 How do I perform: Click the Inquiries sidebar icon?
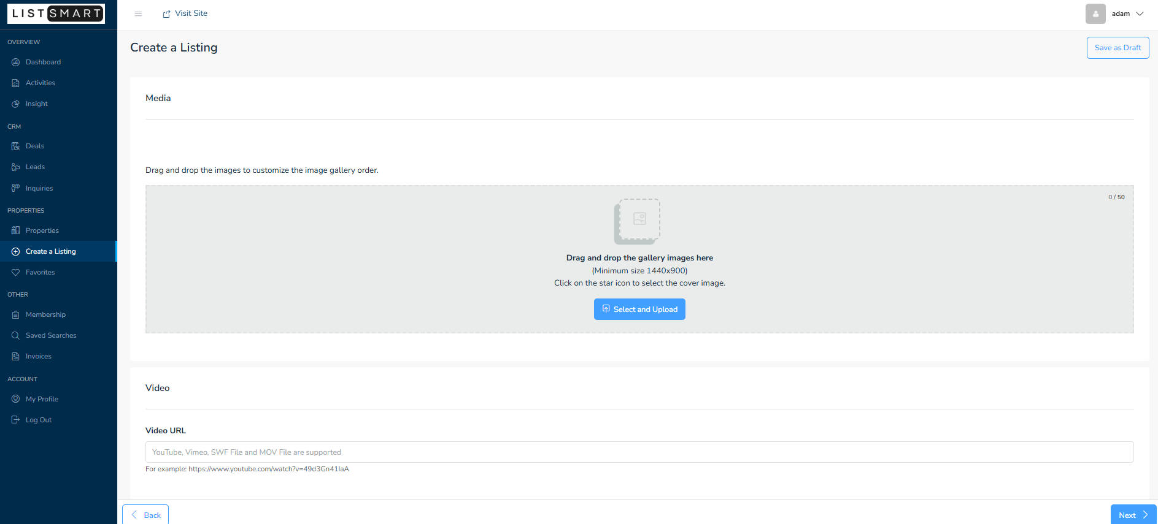point(16,188)
